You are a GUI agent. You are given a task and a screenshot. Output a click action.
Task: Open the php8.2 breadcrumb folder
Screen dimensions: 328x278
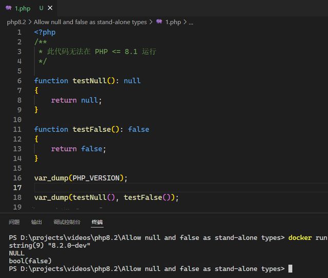16,22
